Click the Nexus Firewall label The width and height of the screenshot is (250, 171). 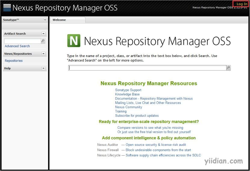point(108,150)
